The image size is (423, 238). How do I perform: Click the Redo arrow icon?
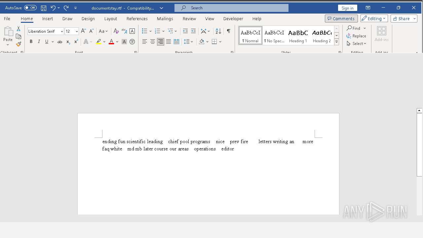point(66,8)
